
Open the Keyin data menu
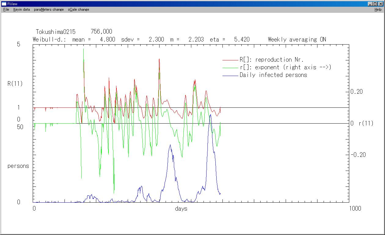tap(21, 9)
